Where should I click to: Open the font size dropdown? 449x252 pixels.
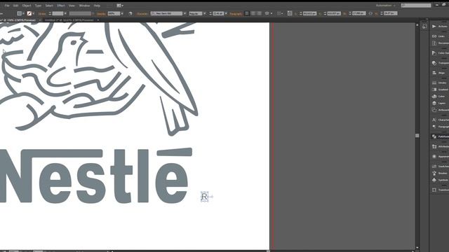226,13
